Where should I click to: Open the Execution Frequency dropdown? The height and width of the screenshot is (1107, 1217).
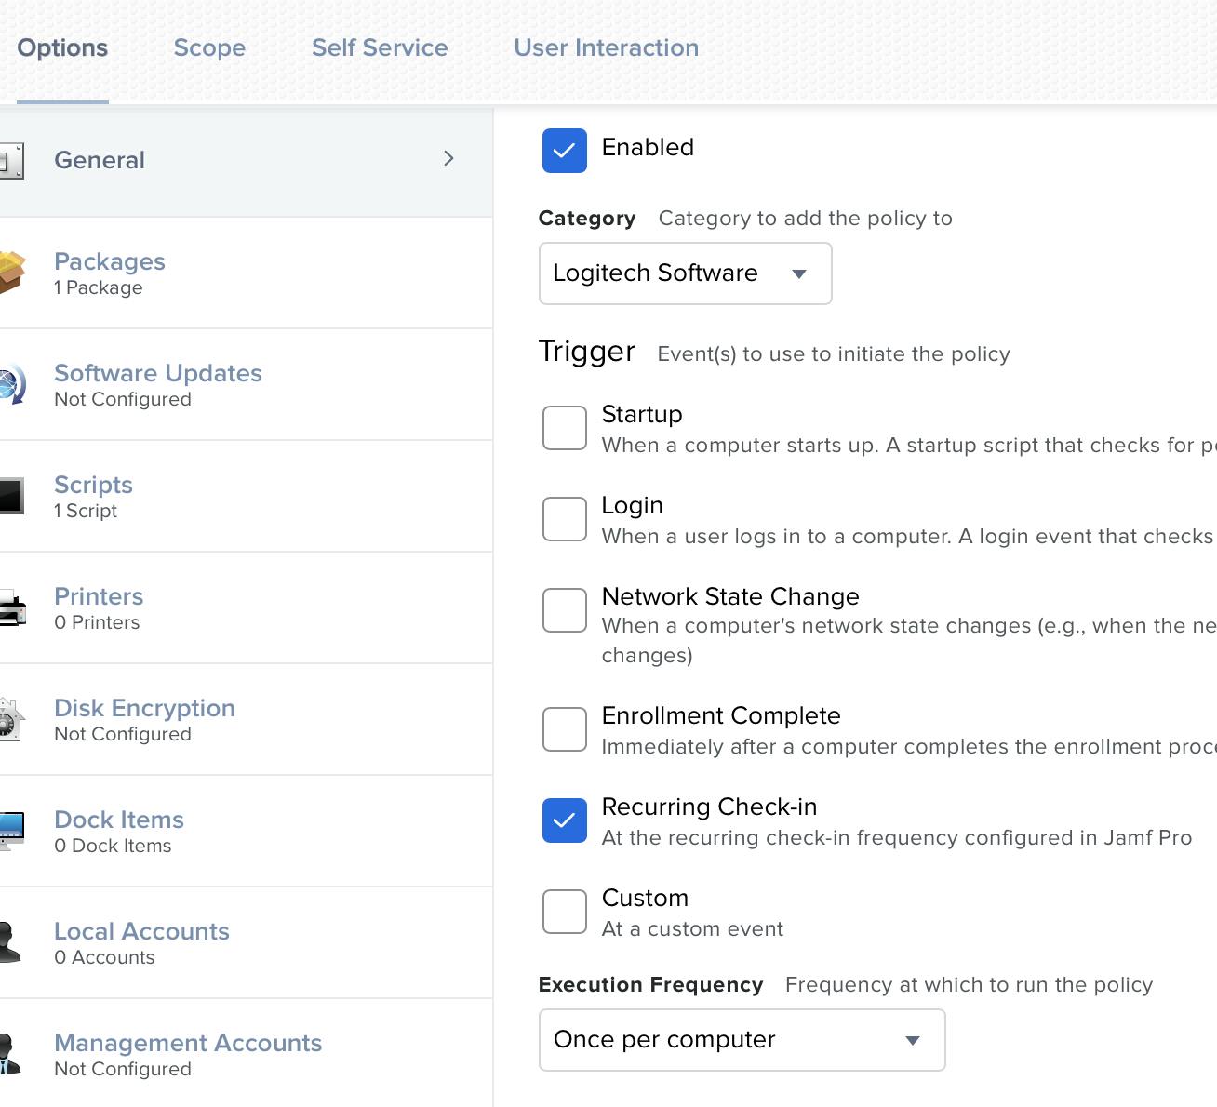point(742,1040)
